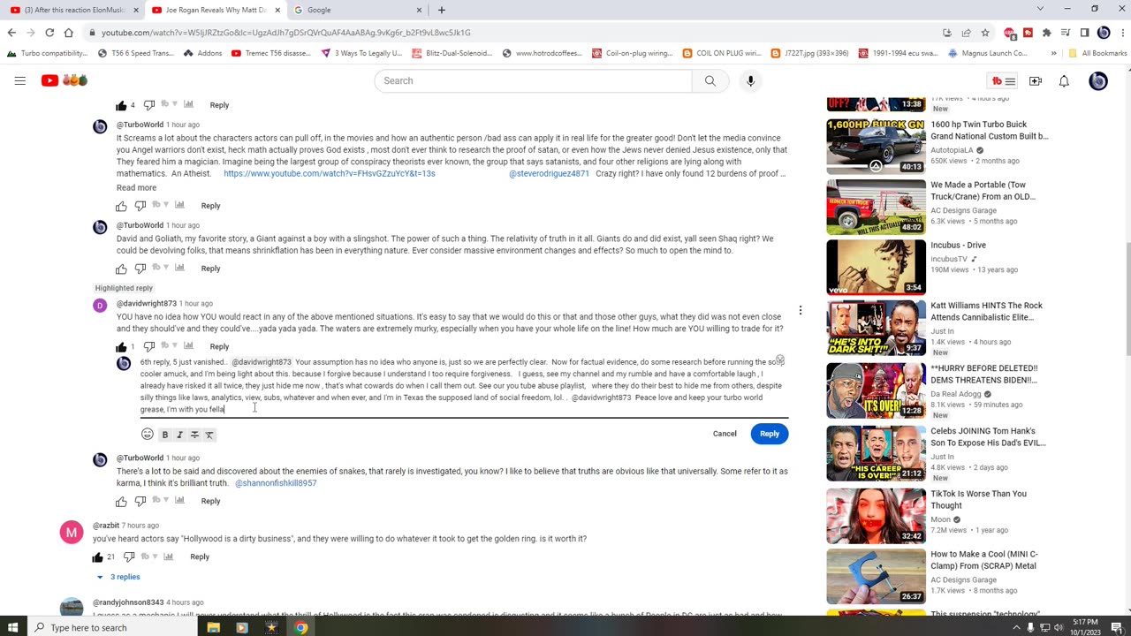Open File Explorer from the taskbar
1131x636 pixels.
coord(213,627)
